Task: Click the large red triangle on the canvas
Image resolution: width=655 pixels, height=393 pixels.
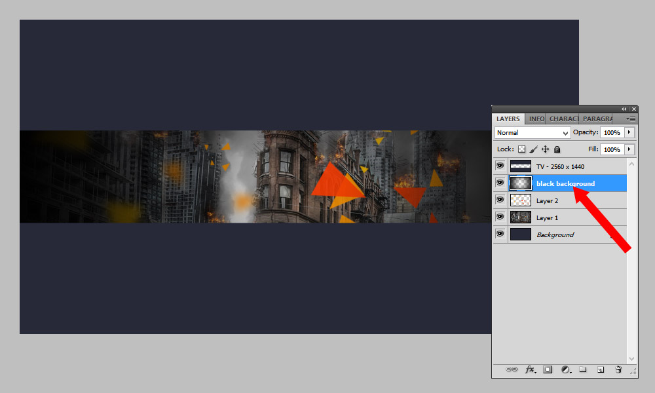Action: (332, 184)
